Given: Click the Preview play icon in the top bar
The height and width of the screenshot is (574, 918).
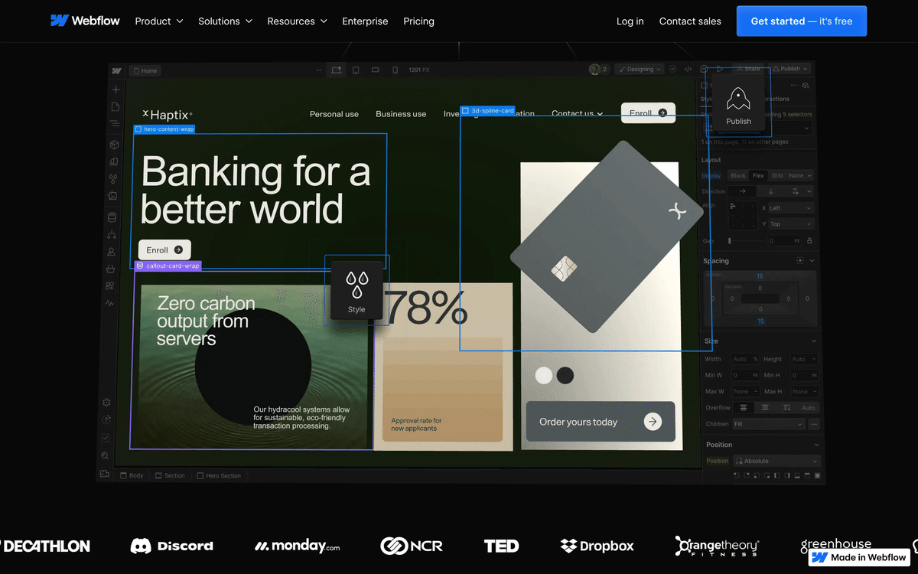Looking at the screenshot, I should coord(720,69).
